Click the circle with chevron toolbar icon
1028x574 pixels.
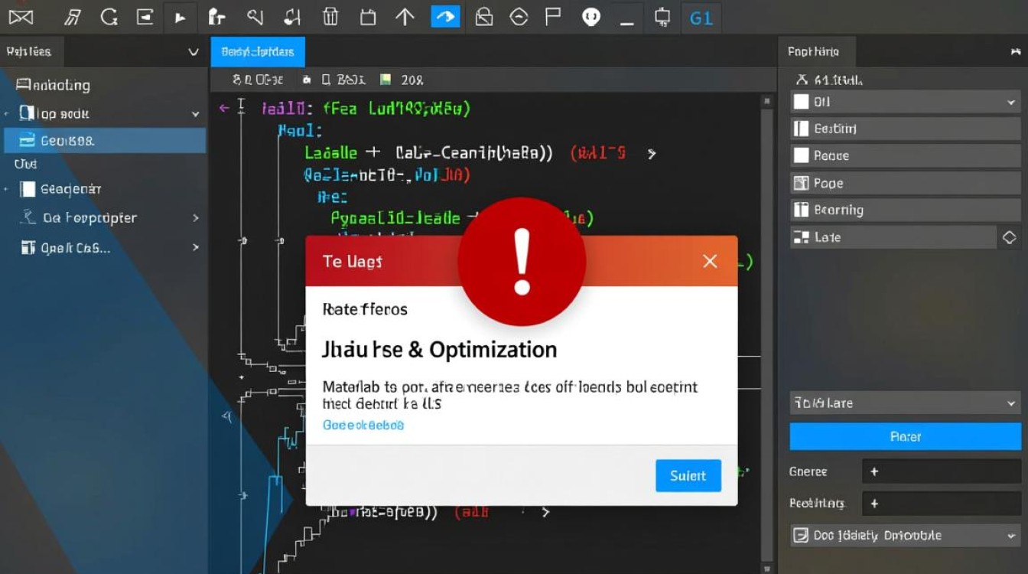click(519, 16)
